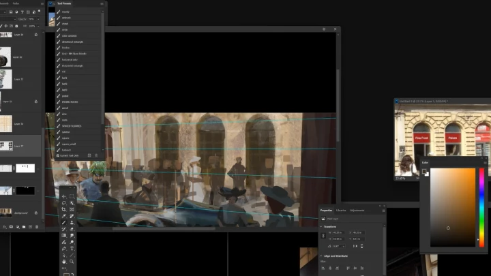491x276 pixels.
Task: Toggle the lock on Layer 34
Action: click(36, 35)
